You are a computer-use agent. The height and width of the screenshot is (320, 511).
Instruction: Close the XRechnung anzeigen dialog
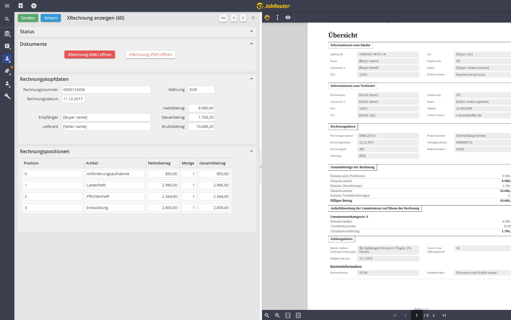pos(253,18)
